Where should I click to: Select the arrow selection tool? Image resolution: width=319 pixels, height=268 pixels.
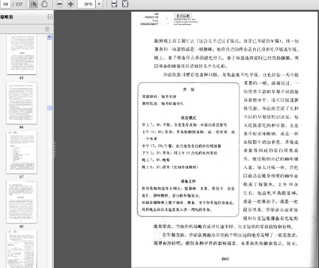coord(33,4)
